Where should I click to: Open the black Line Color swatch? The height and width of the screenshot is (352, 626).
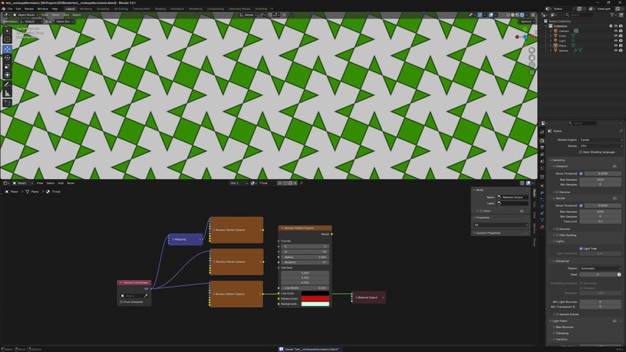315,293
